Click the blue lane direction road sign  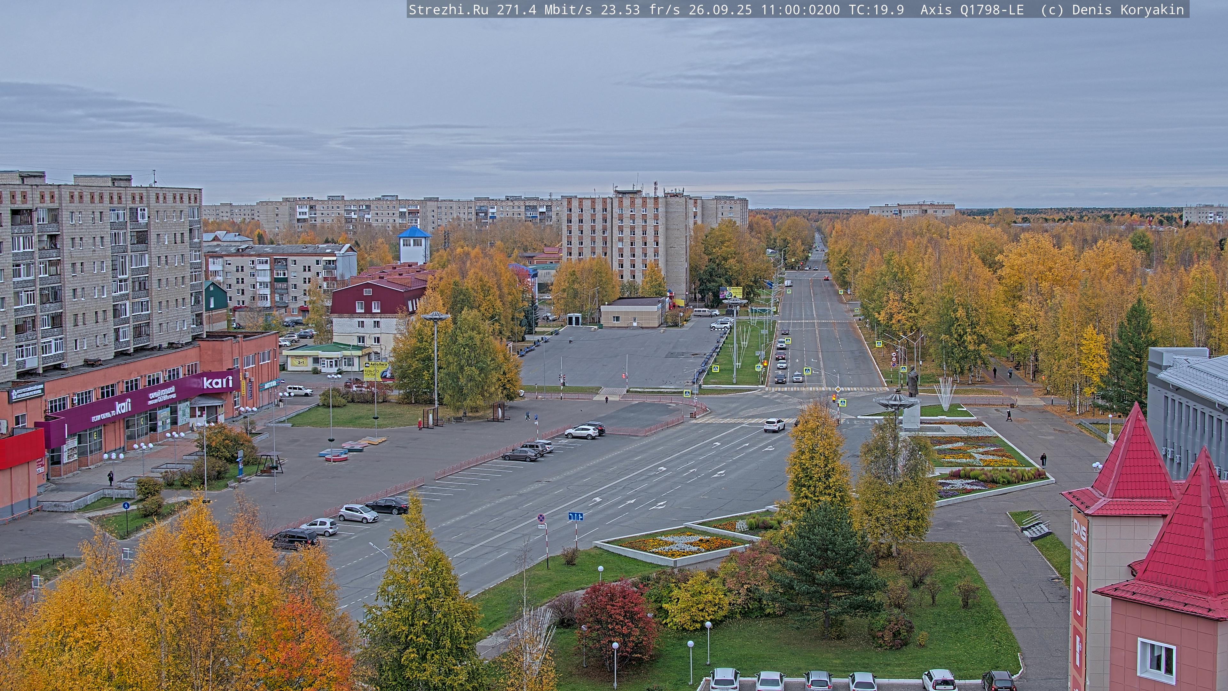tap(575, 516)
